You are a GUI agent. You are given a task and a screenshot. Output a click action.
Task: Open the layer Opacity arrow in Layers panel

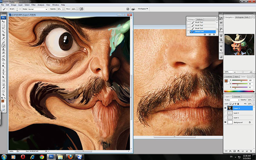(x=253, y=100)
